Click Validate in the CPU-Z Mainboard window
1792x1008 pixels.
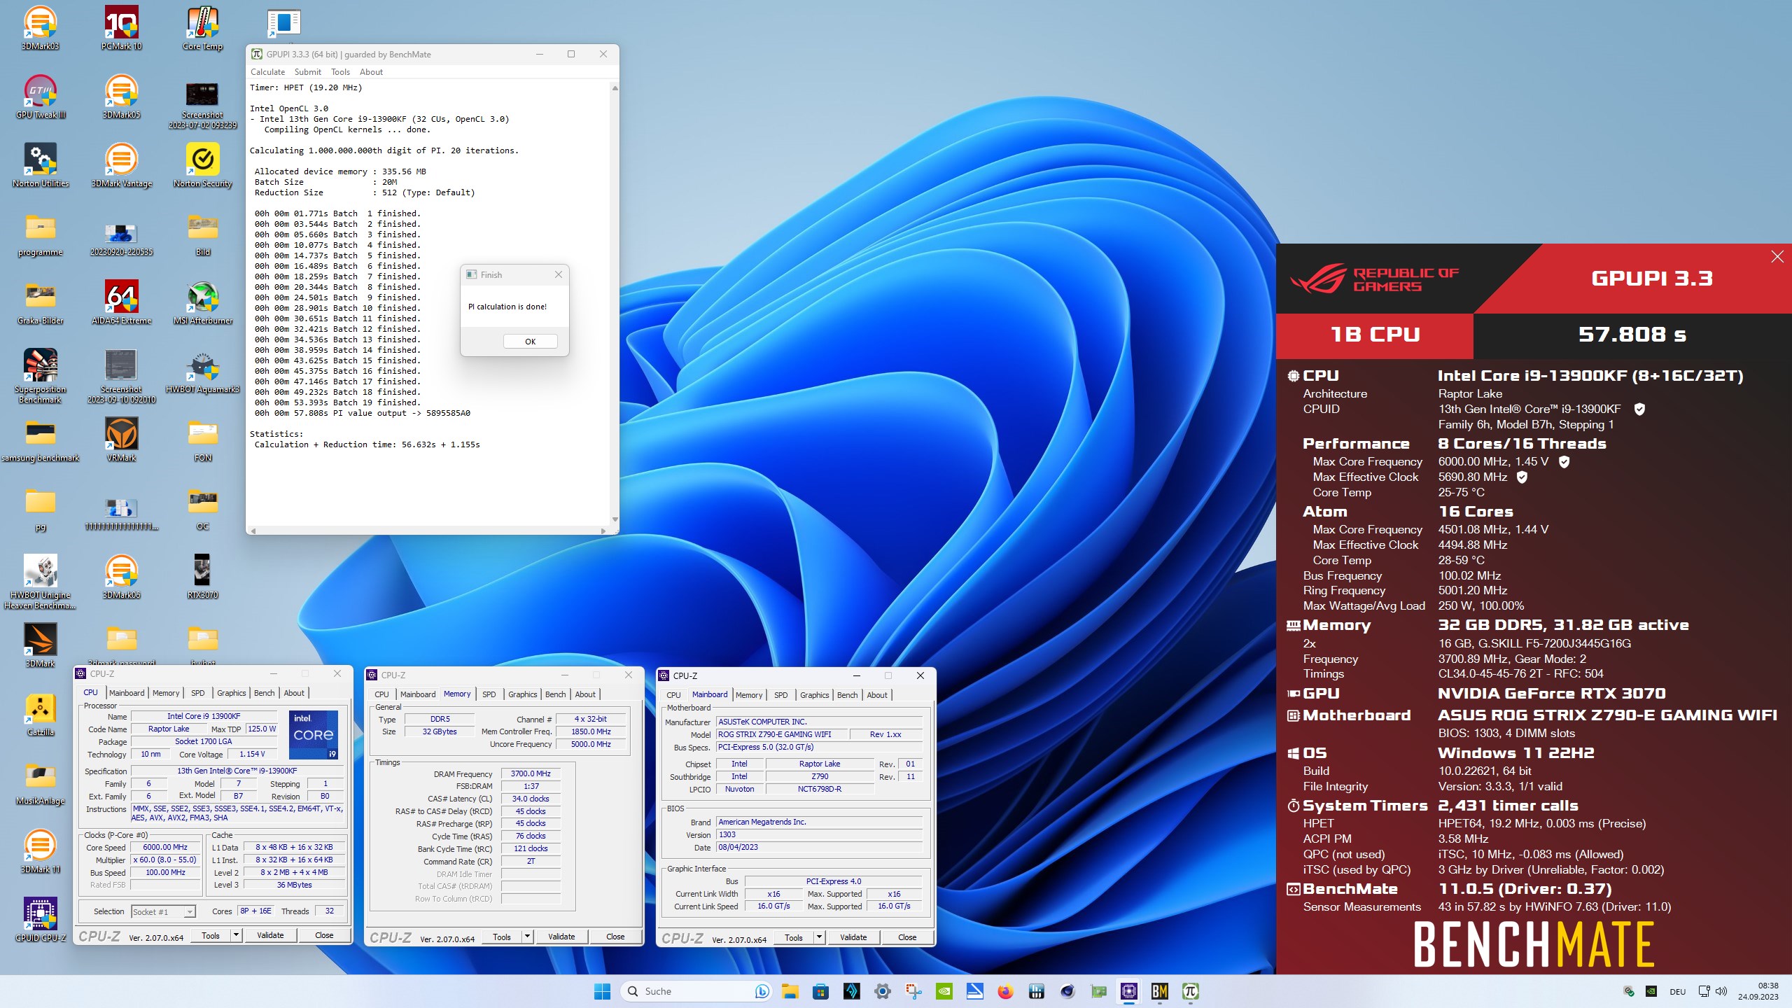853,937
